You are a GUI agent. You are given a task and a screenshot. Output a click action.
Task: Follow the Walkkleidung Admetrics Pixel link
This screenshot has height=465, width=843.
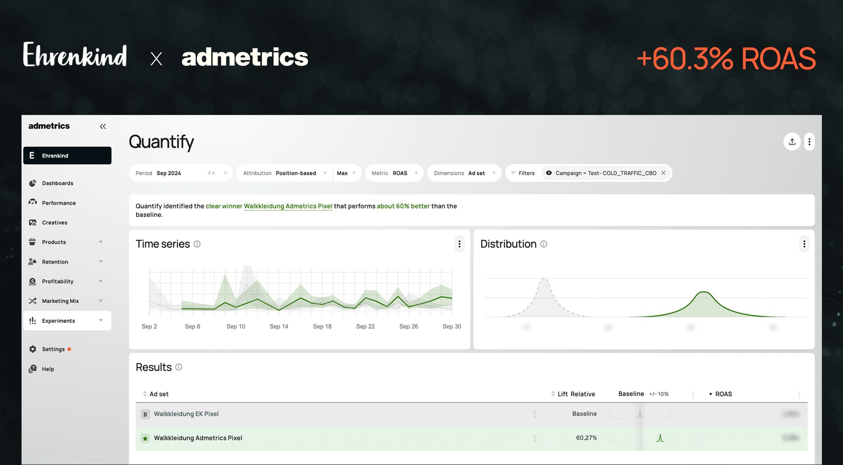288,206
